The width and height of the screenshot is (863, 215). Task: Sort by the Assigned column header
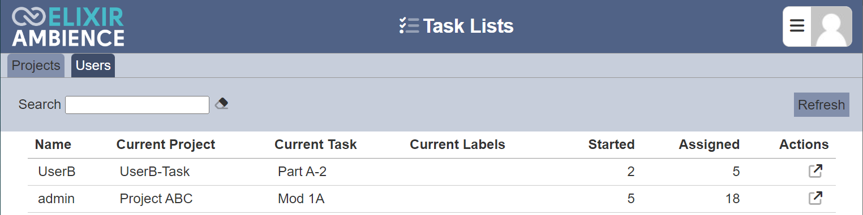(x=709, y=144)
